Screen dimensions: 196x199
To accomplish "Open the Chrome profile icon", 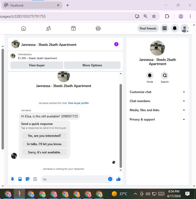I will [181, 16].
